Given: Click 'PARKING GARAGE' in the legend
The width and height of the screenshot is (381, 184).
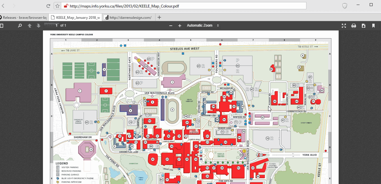Looking at the screenshot, I should 70,175.
